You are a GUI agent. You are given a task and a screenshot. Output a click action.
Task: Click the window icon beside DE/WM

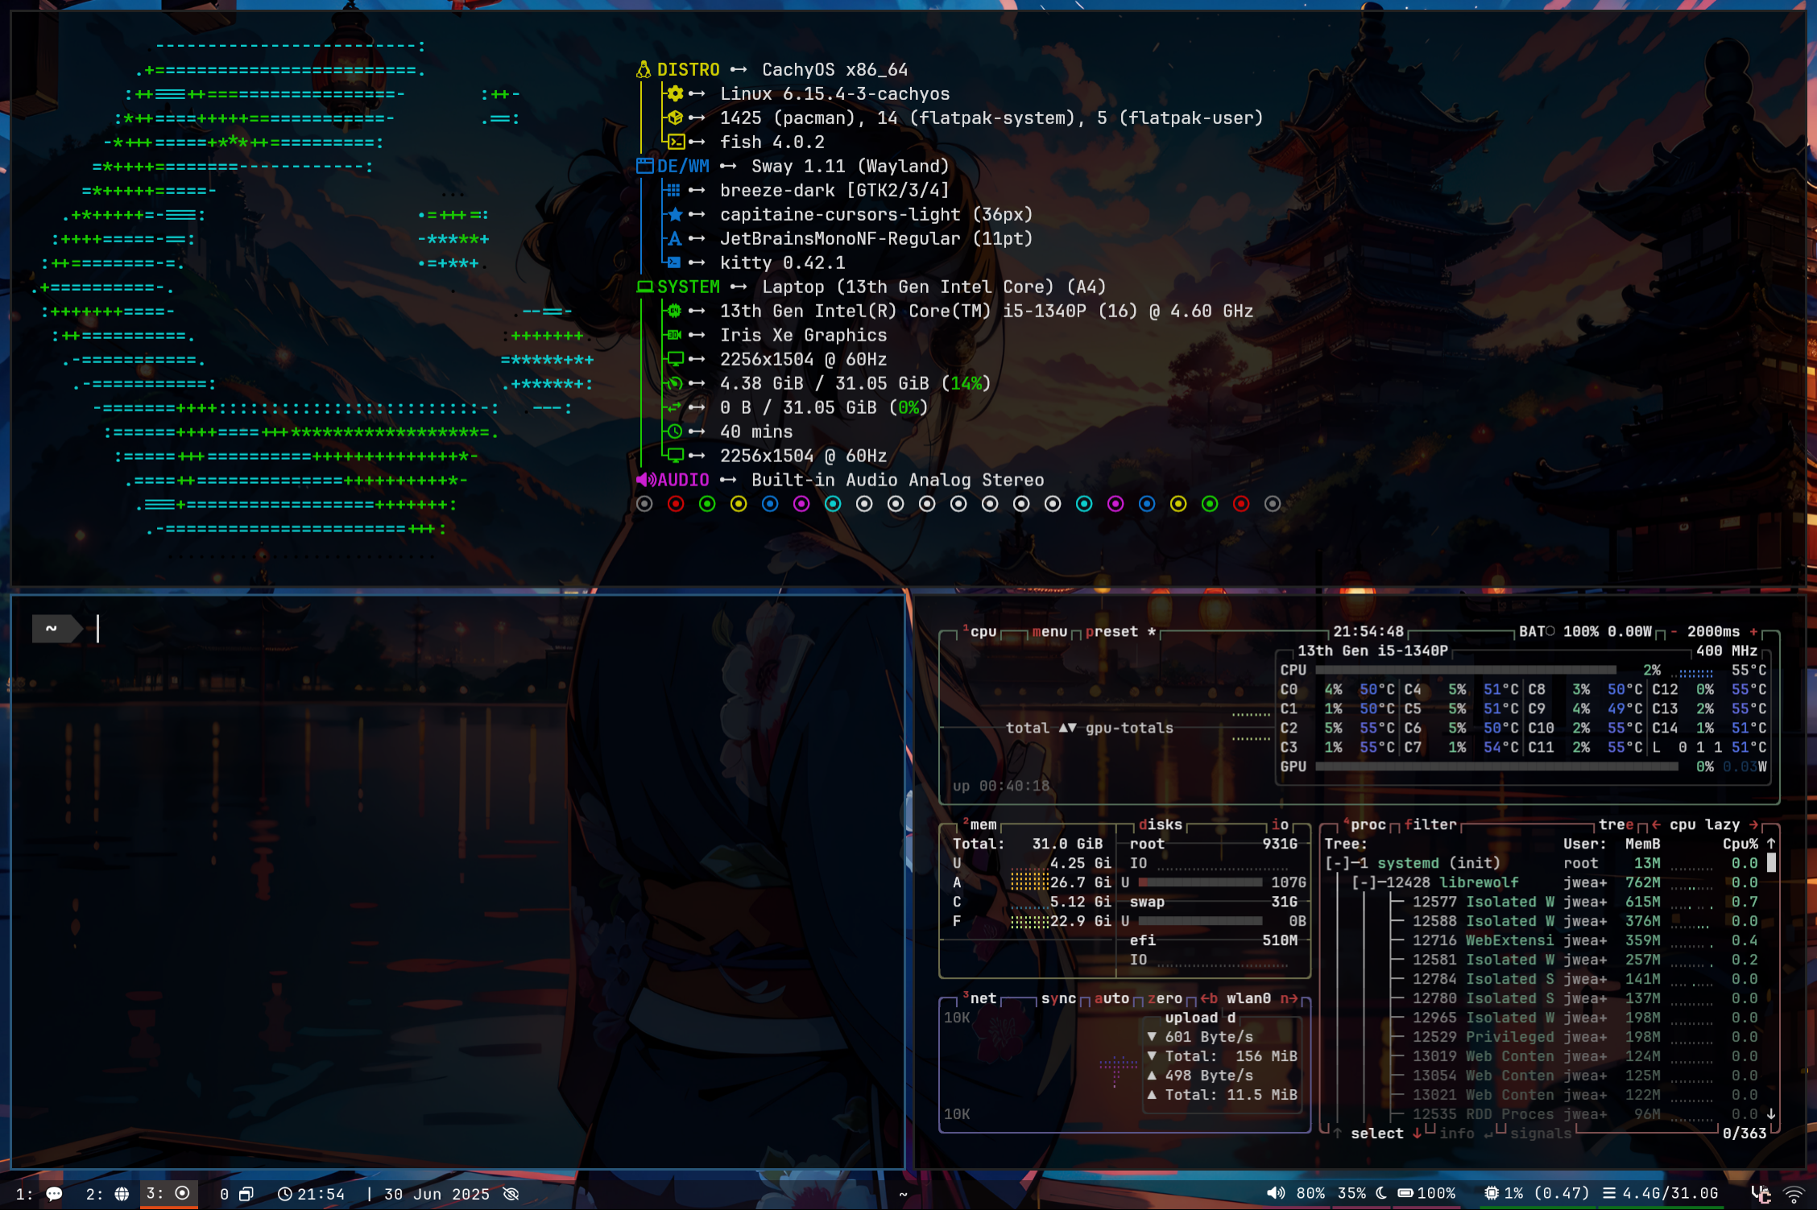point(644,167)
